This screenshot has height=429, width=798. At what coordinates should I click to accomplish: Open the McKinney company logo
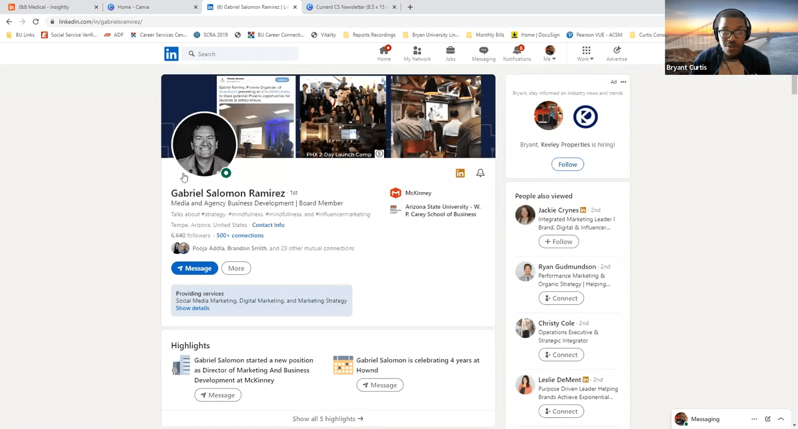[x=395, y=193]
